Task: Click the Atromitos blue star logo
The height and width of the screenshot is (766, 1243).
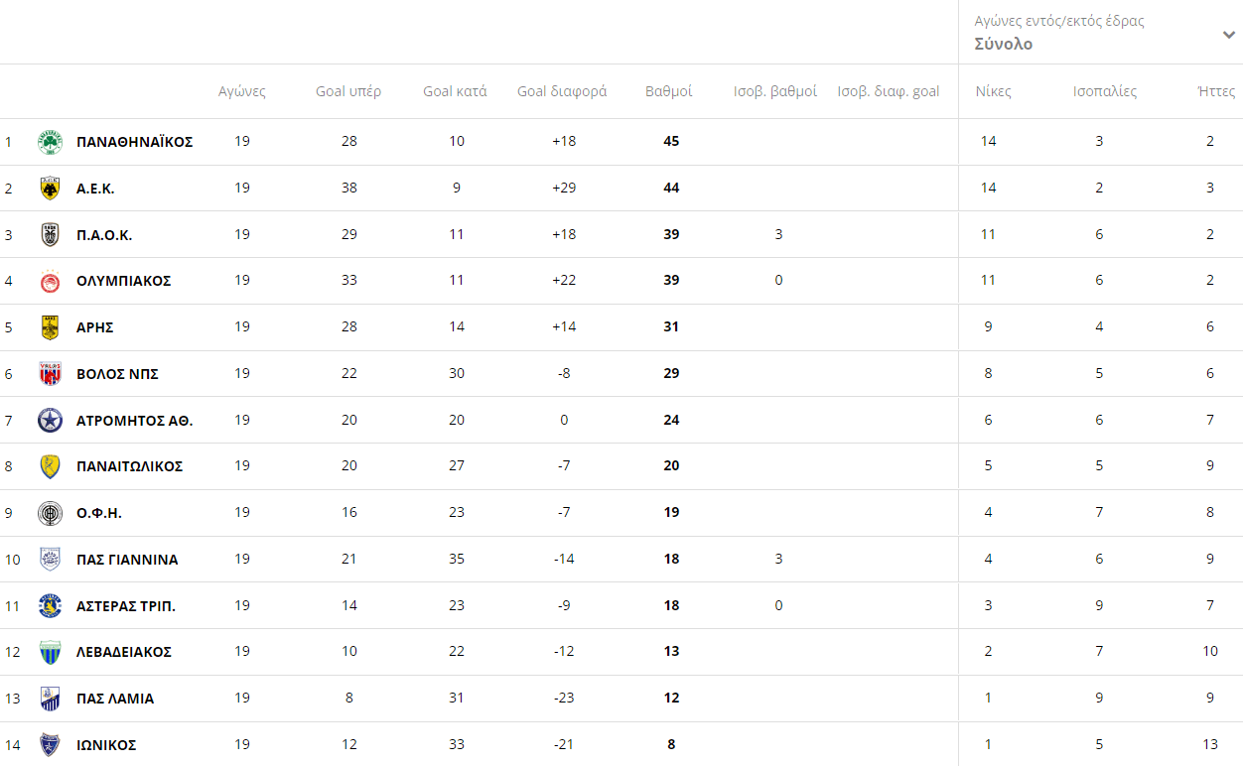Action: click(50, 421)
